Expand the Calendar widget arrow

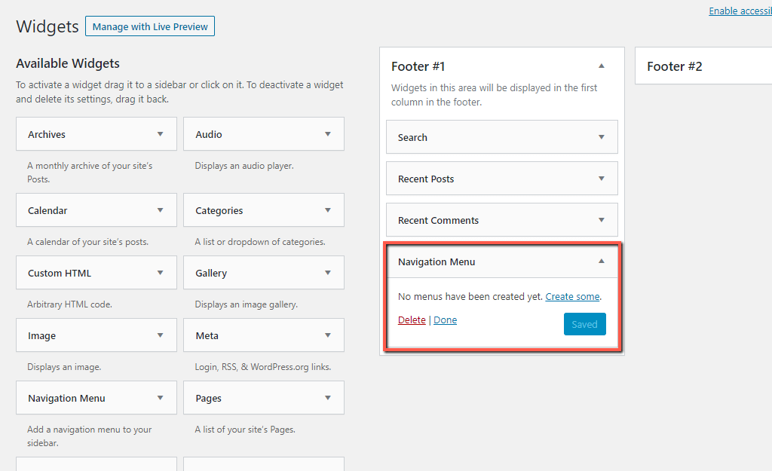click(x=160, y=210)
